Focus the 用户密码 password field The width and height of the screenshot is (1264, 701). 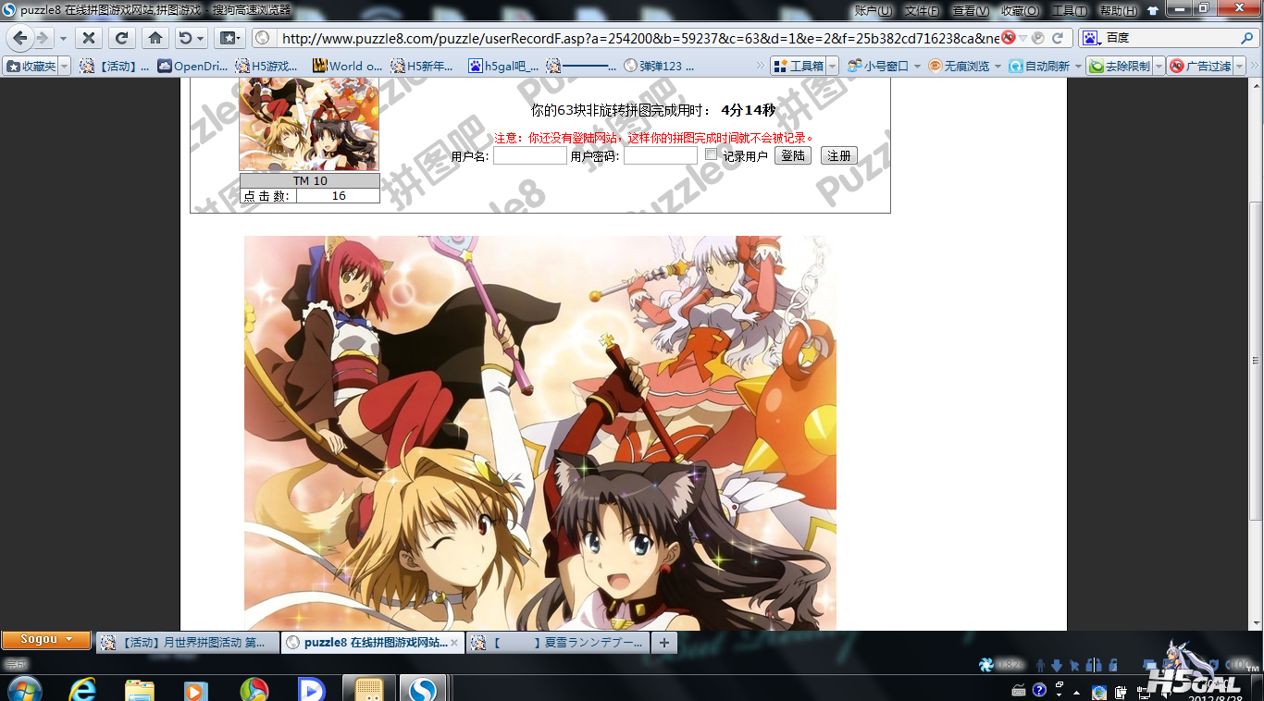(x=661, y=156)
